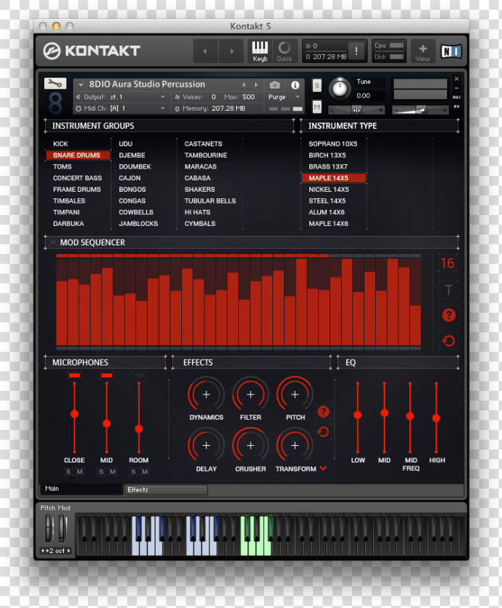The width and height of the screenshot is (502, 608).
Task: Select the DJEMBE instrument group
Action: tap(133, 155)
